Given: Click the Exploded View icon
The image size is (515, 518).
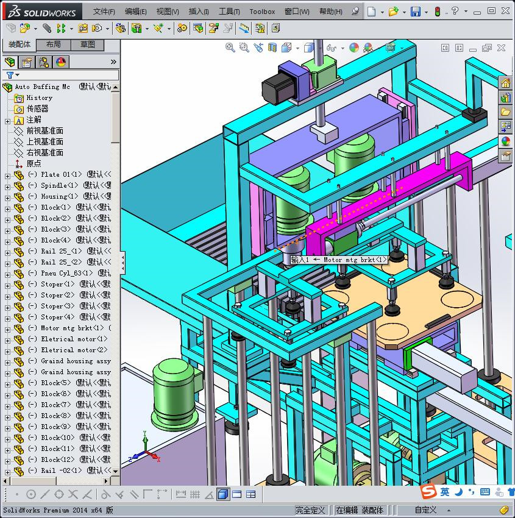Looking at the screenshot, I should click(213, 29).
